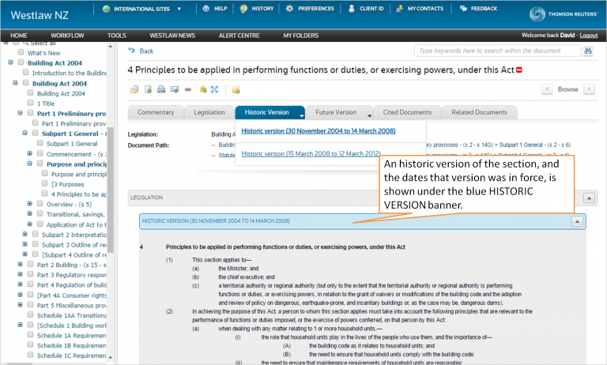Expand the Subpart 2 Interpretatio node

[25, 234]
